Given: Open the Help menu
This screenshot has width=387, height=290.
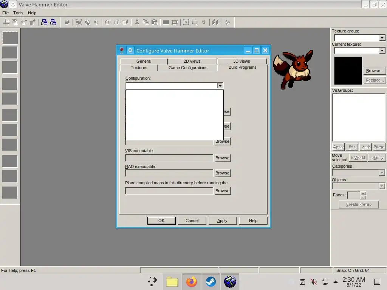Looking at the screenshot, I should (x=32, y=13).
